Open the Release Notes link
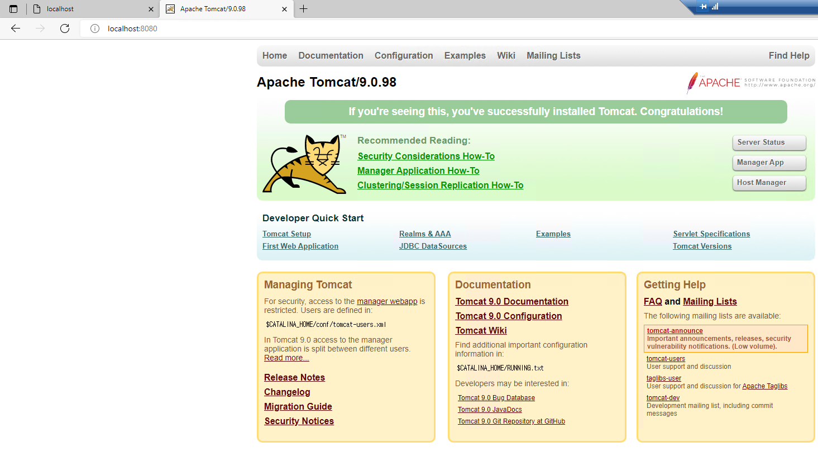This screenshot has height=456, width=818. (294, 378)
